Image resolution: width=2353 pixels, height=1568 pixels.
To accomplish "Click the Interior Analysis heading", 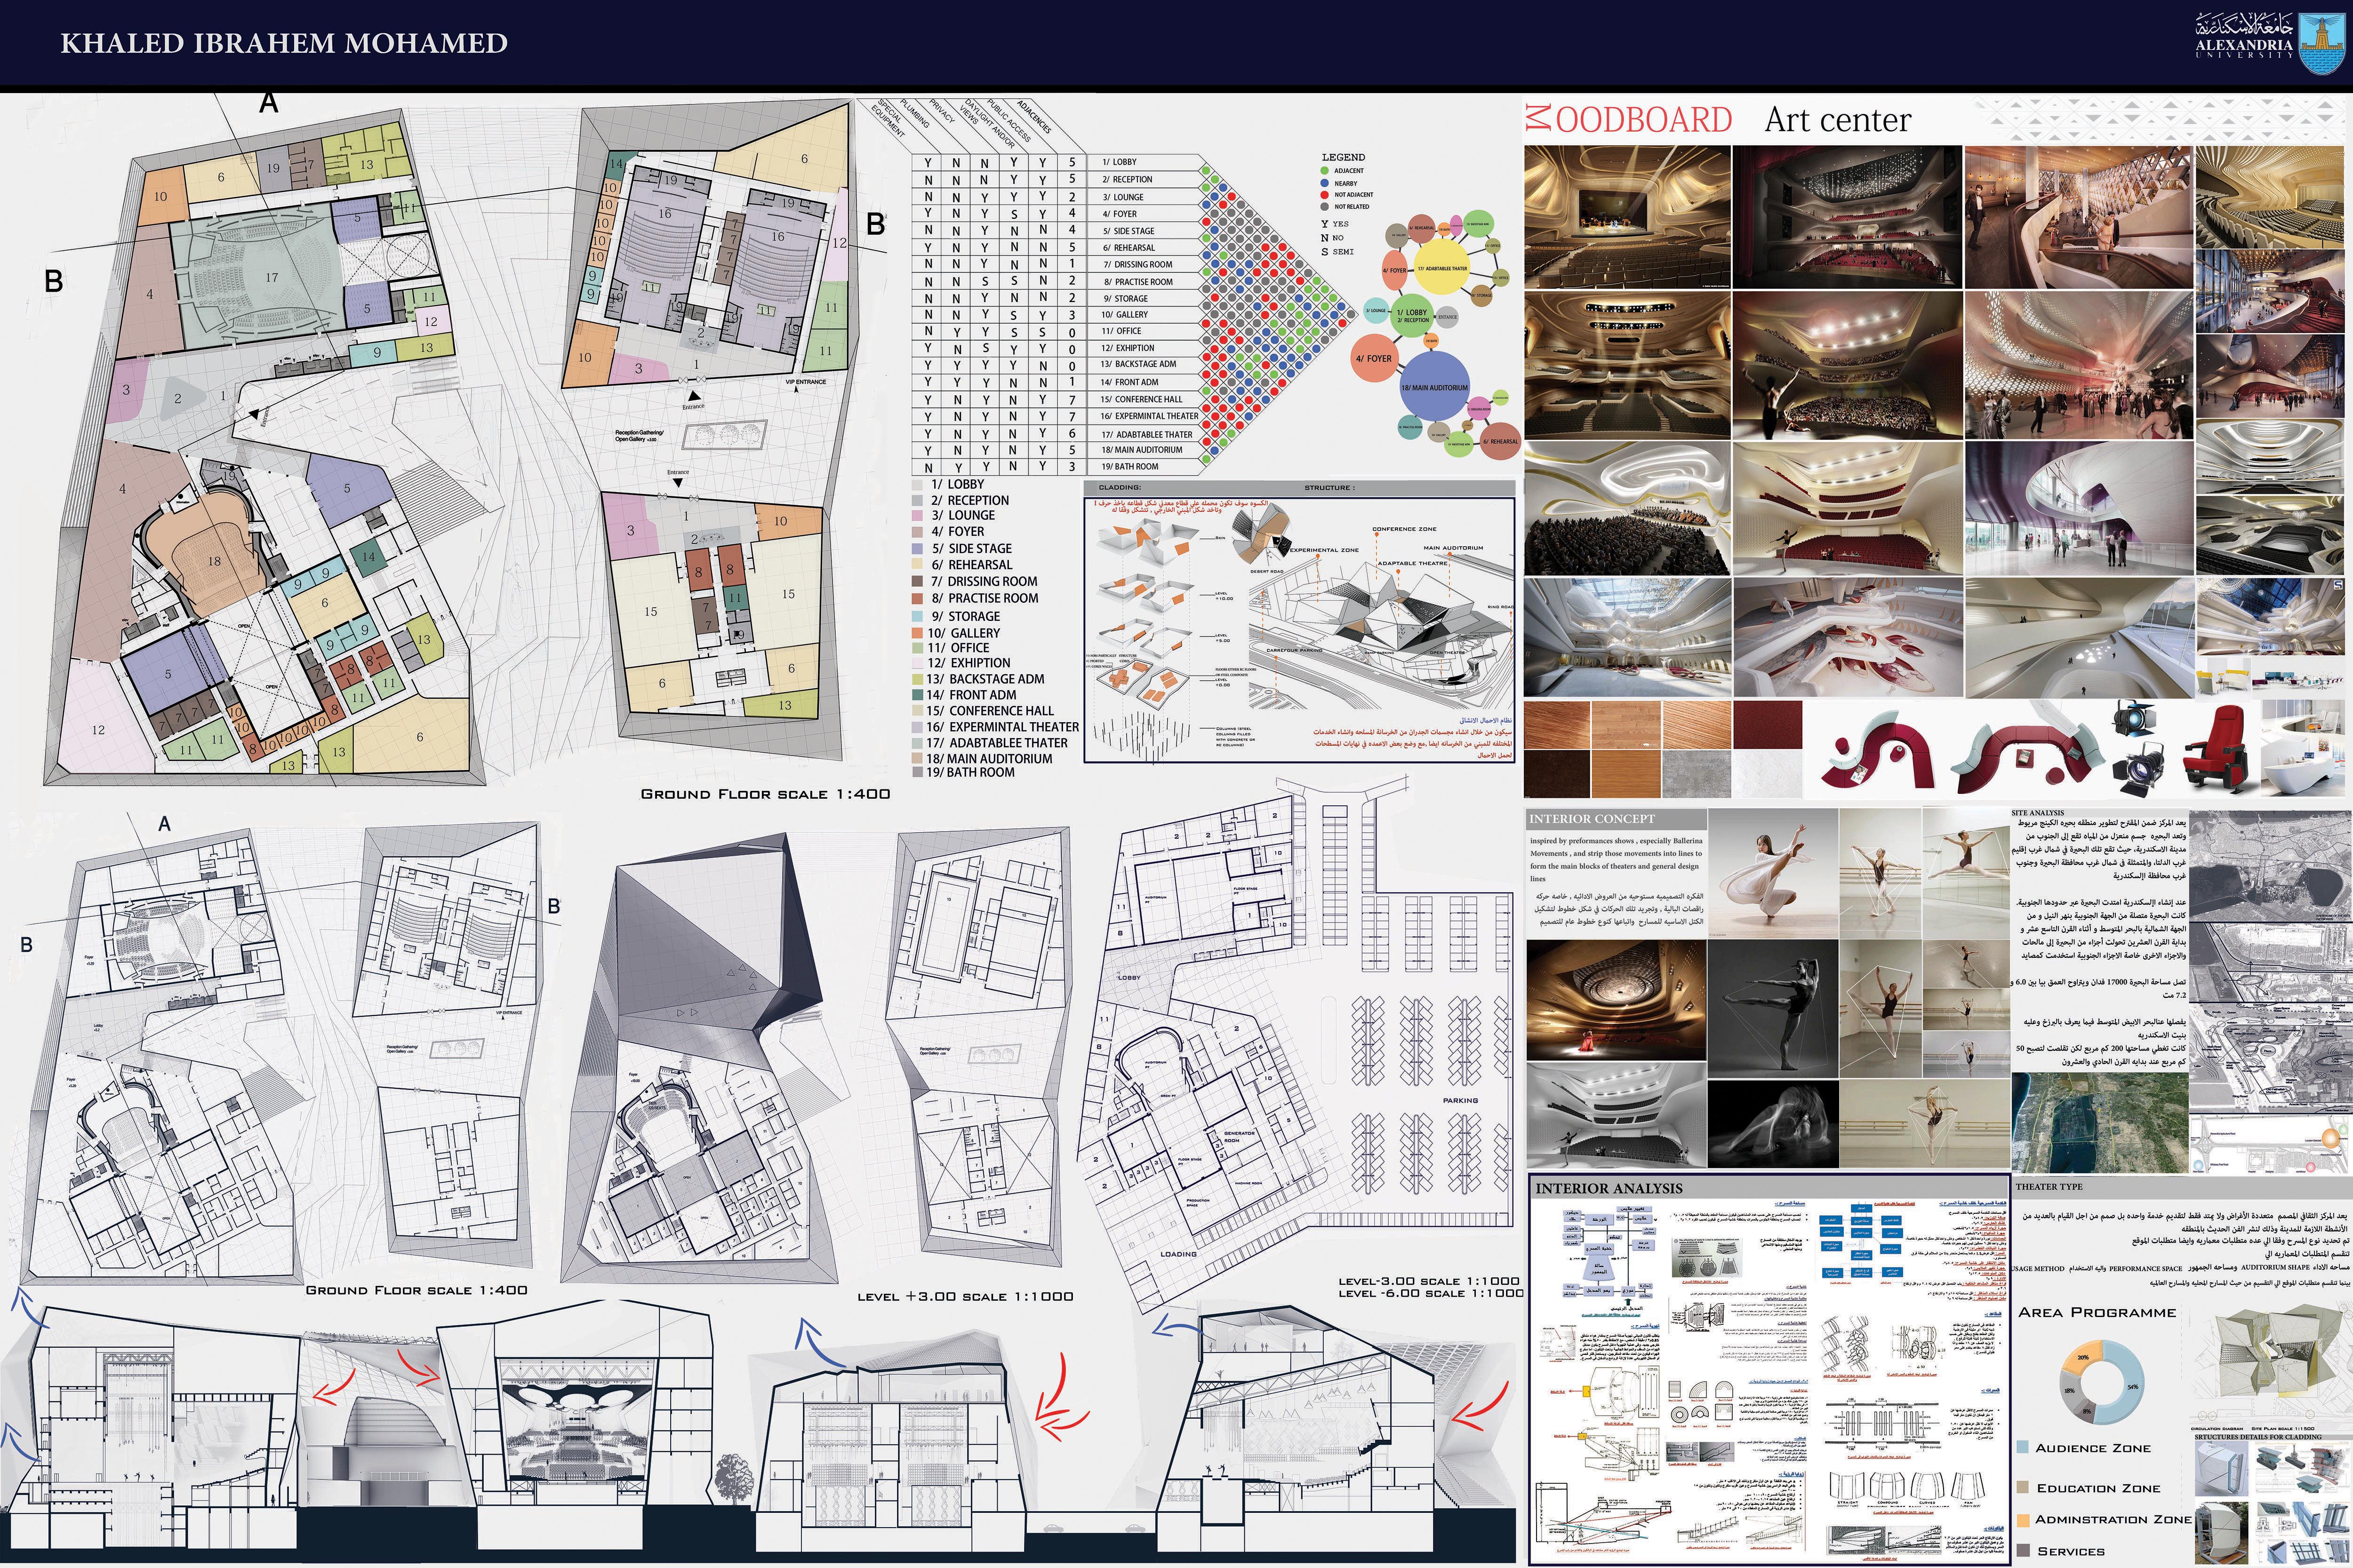I will (1609, 1188).
